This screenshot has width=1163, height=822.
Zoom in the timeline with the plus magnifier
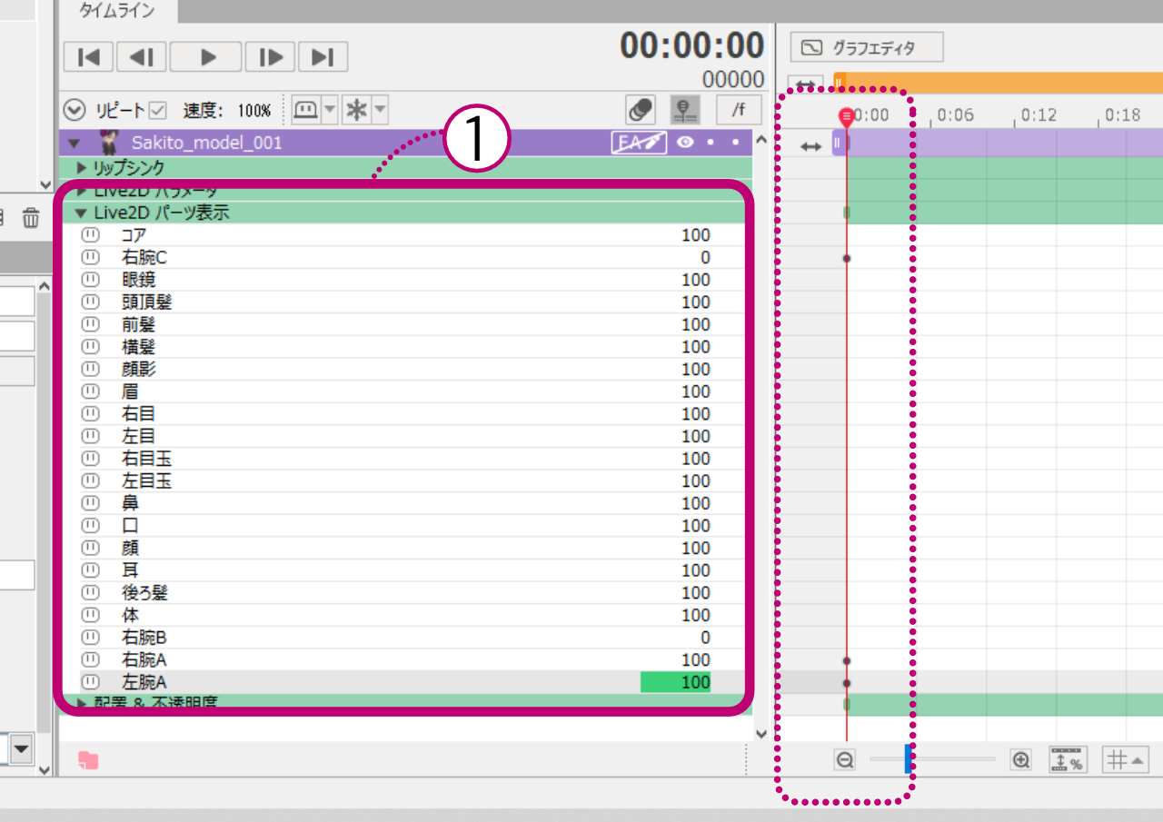click(x=1021, y=760)
